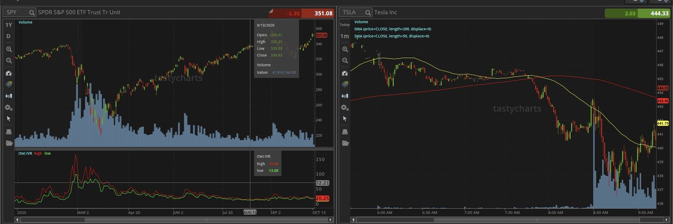
Task: Click the Volume study label on TSLA chart
Action: pyautogui.click(x=361, y=22)
